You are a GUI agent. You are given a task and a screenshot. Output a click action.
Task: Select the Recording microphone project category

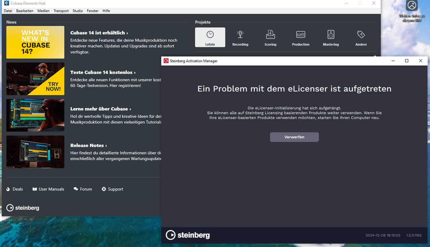point(240,37)
